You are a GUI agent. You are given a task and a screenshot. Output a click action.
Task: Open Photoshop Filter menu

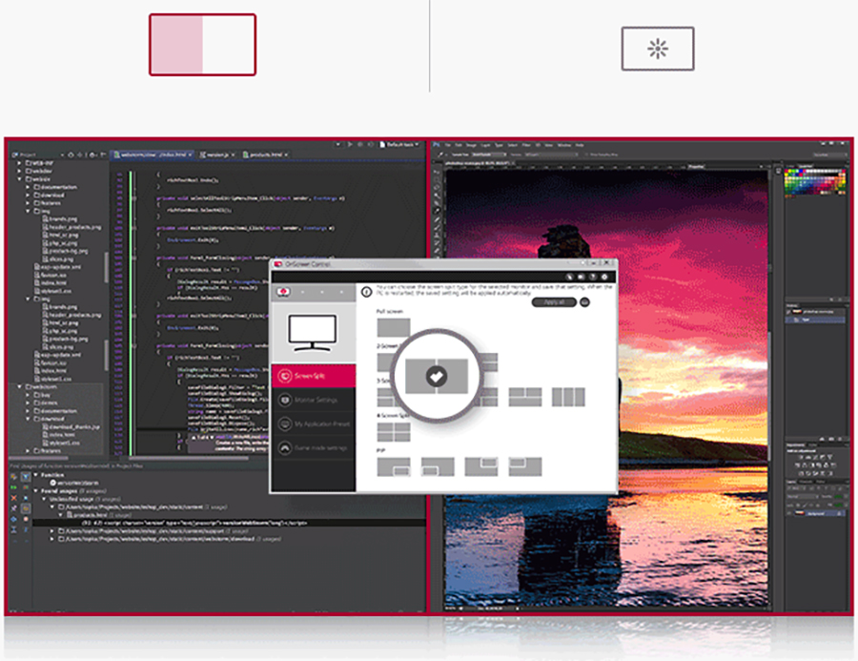pyautogui.click(x=526, y=145)
